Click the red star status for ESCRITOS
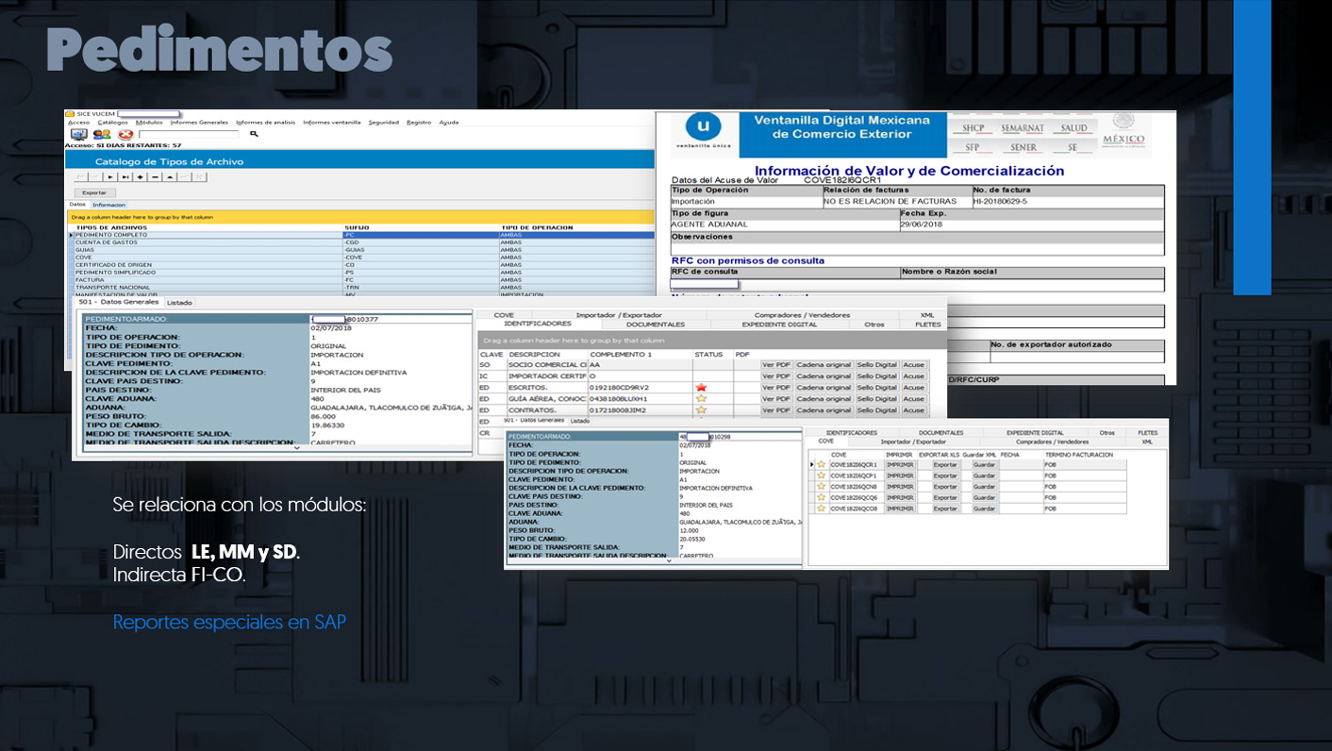Viewport: 1332px width, 751px height. click(x=701, y=388)
